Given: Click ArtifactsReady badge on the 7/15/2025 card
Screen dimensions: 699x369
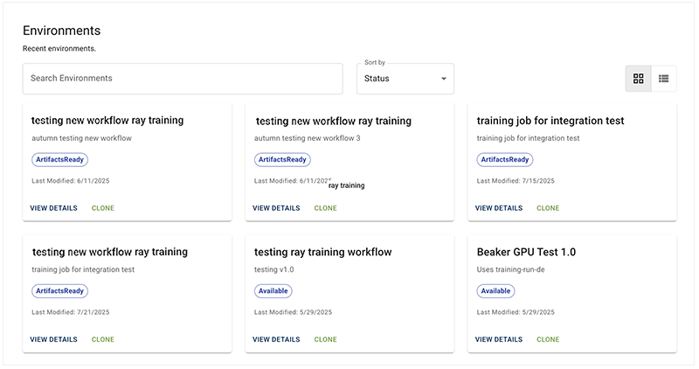Looking at the screenshot, I should [x=505, y=160].
